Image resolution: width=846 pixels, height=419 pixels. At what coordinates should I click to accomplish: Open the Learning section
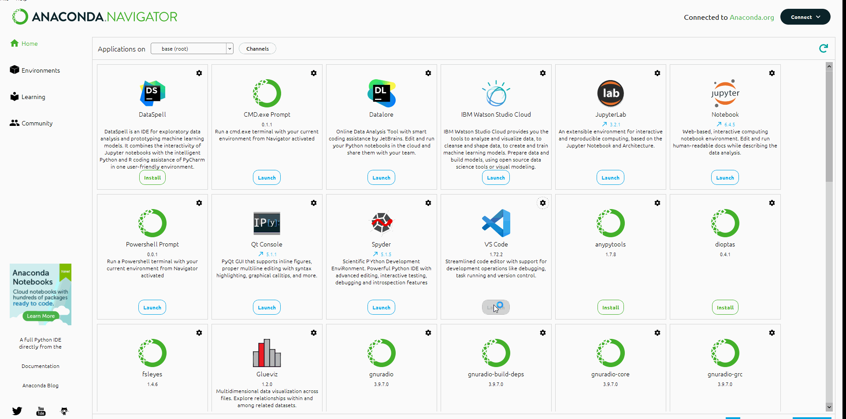click(28, 96)
